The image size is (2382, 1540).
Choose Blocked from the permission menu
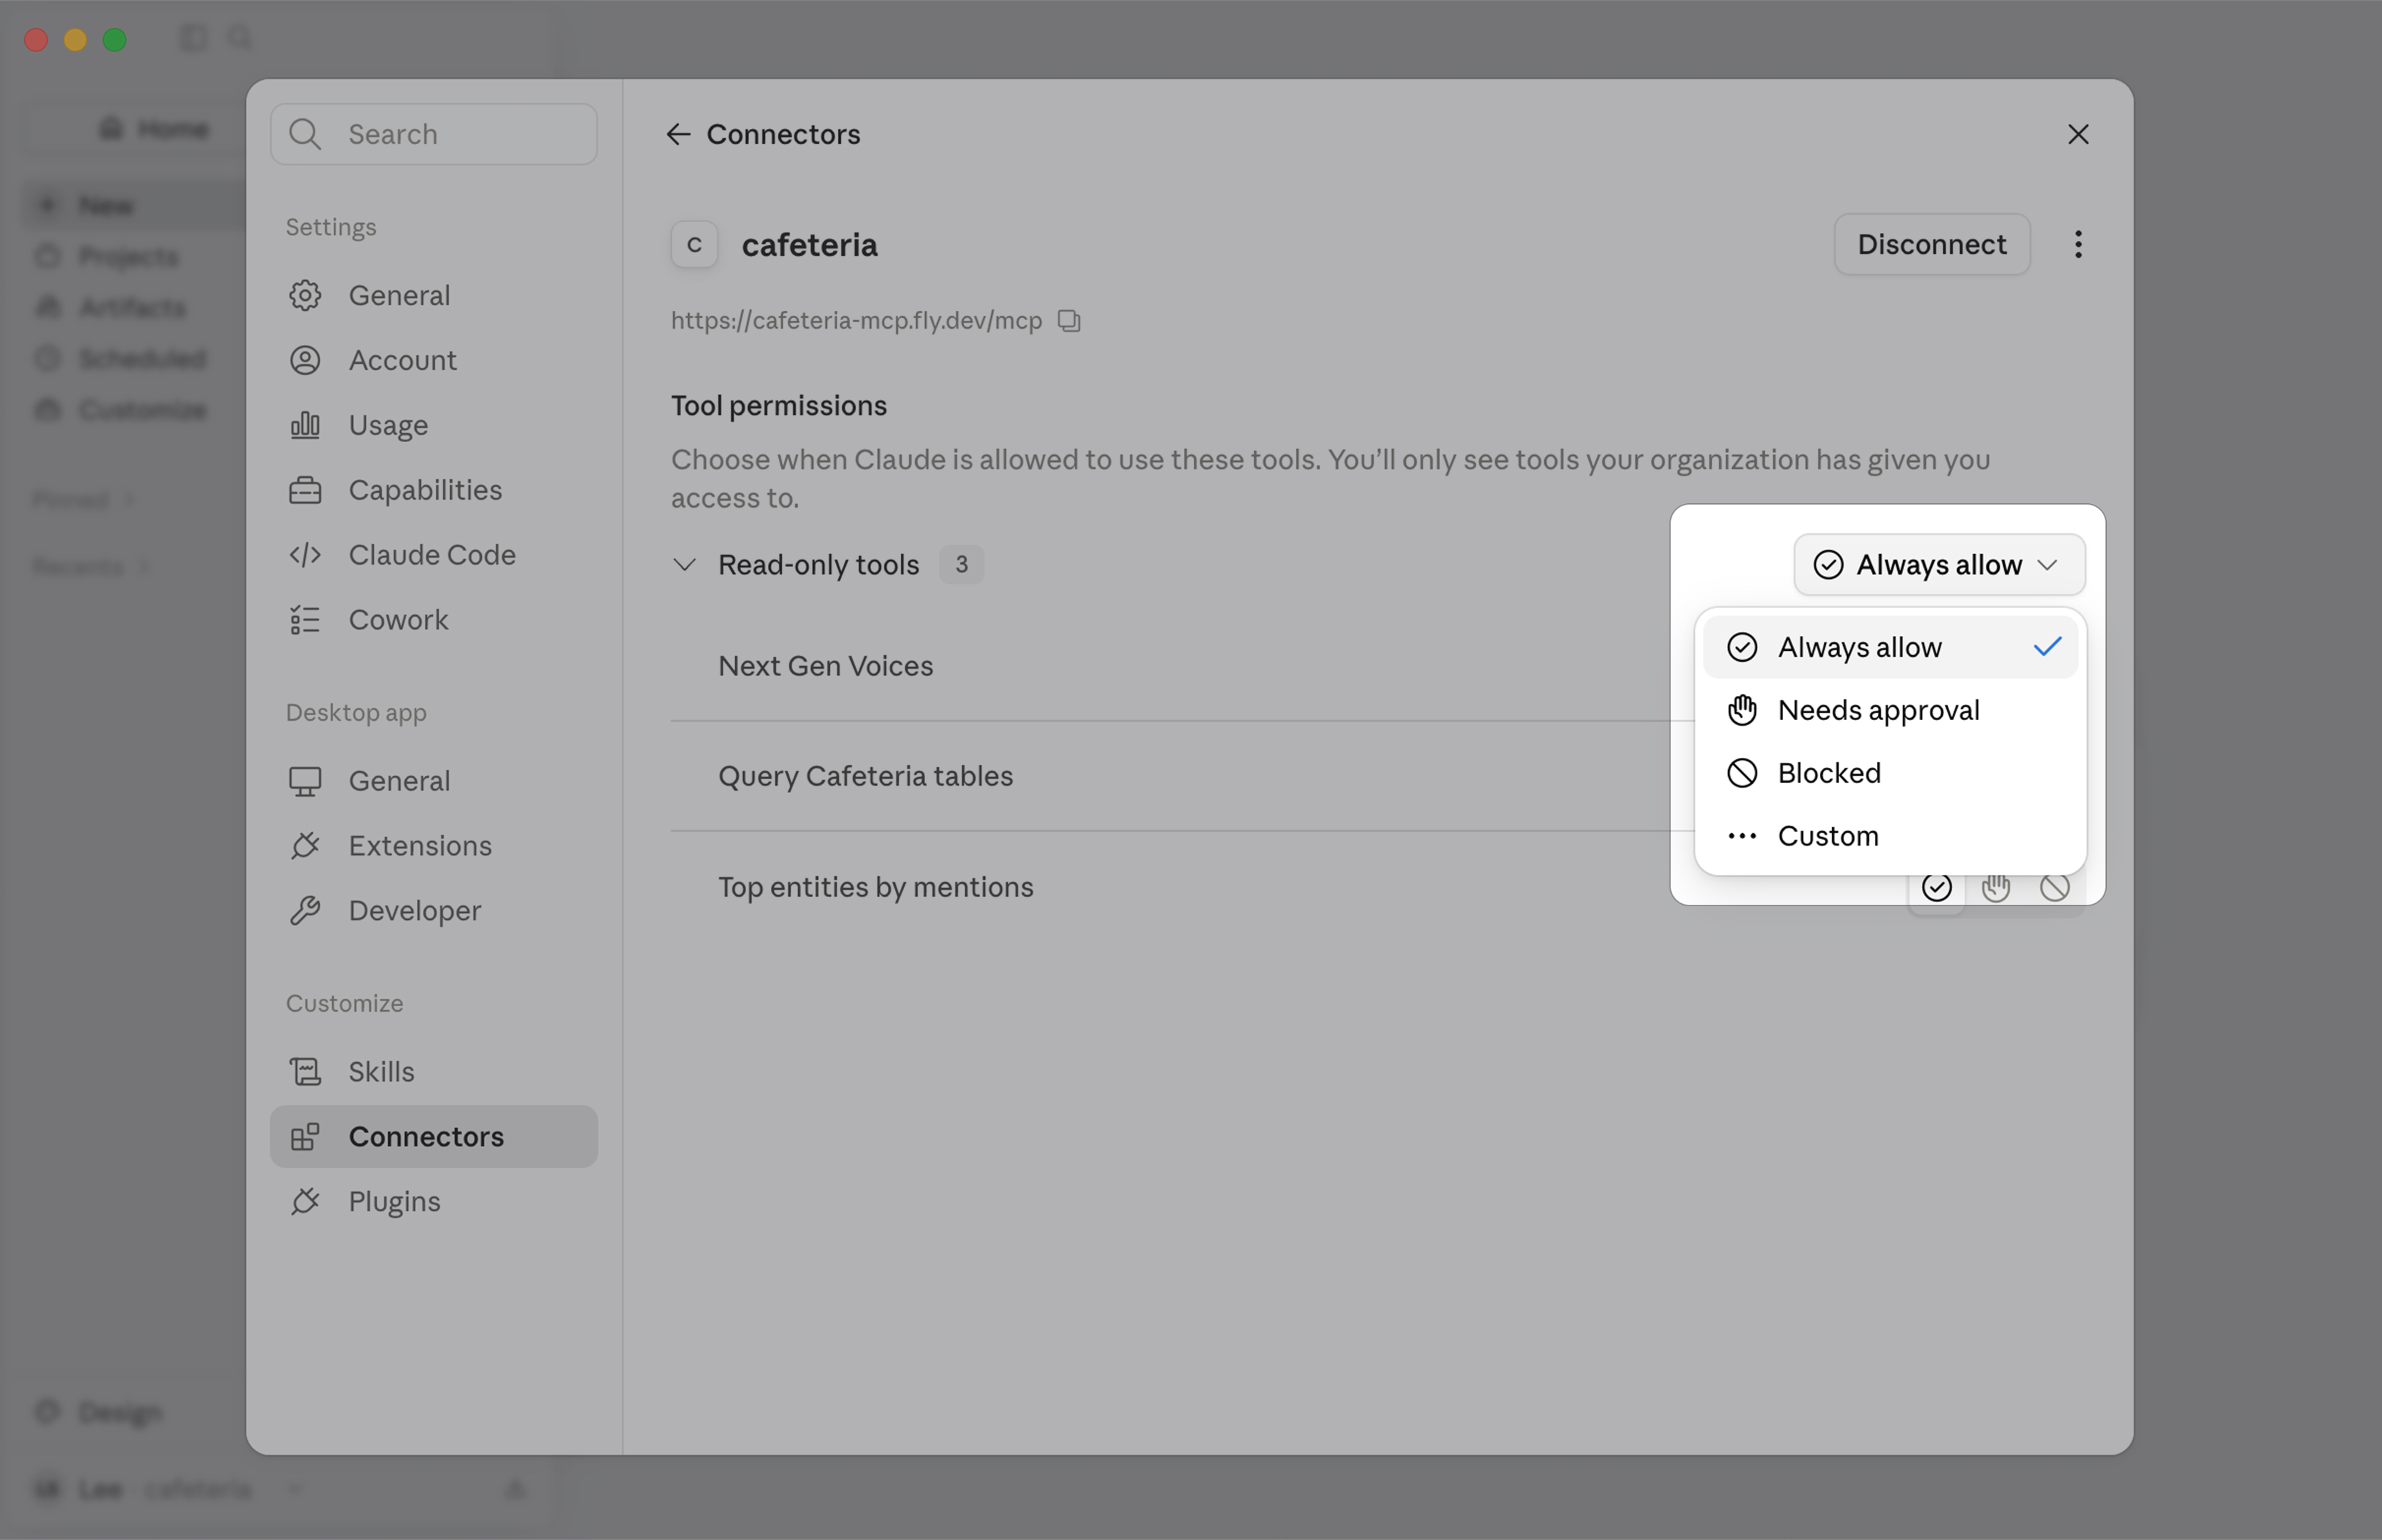[1889, 773]
